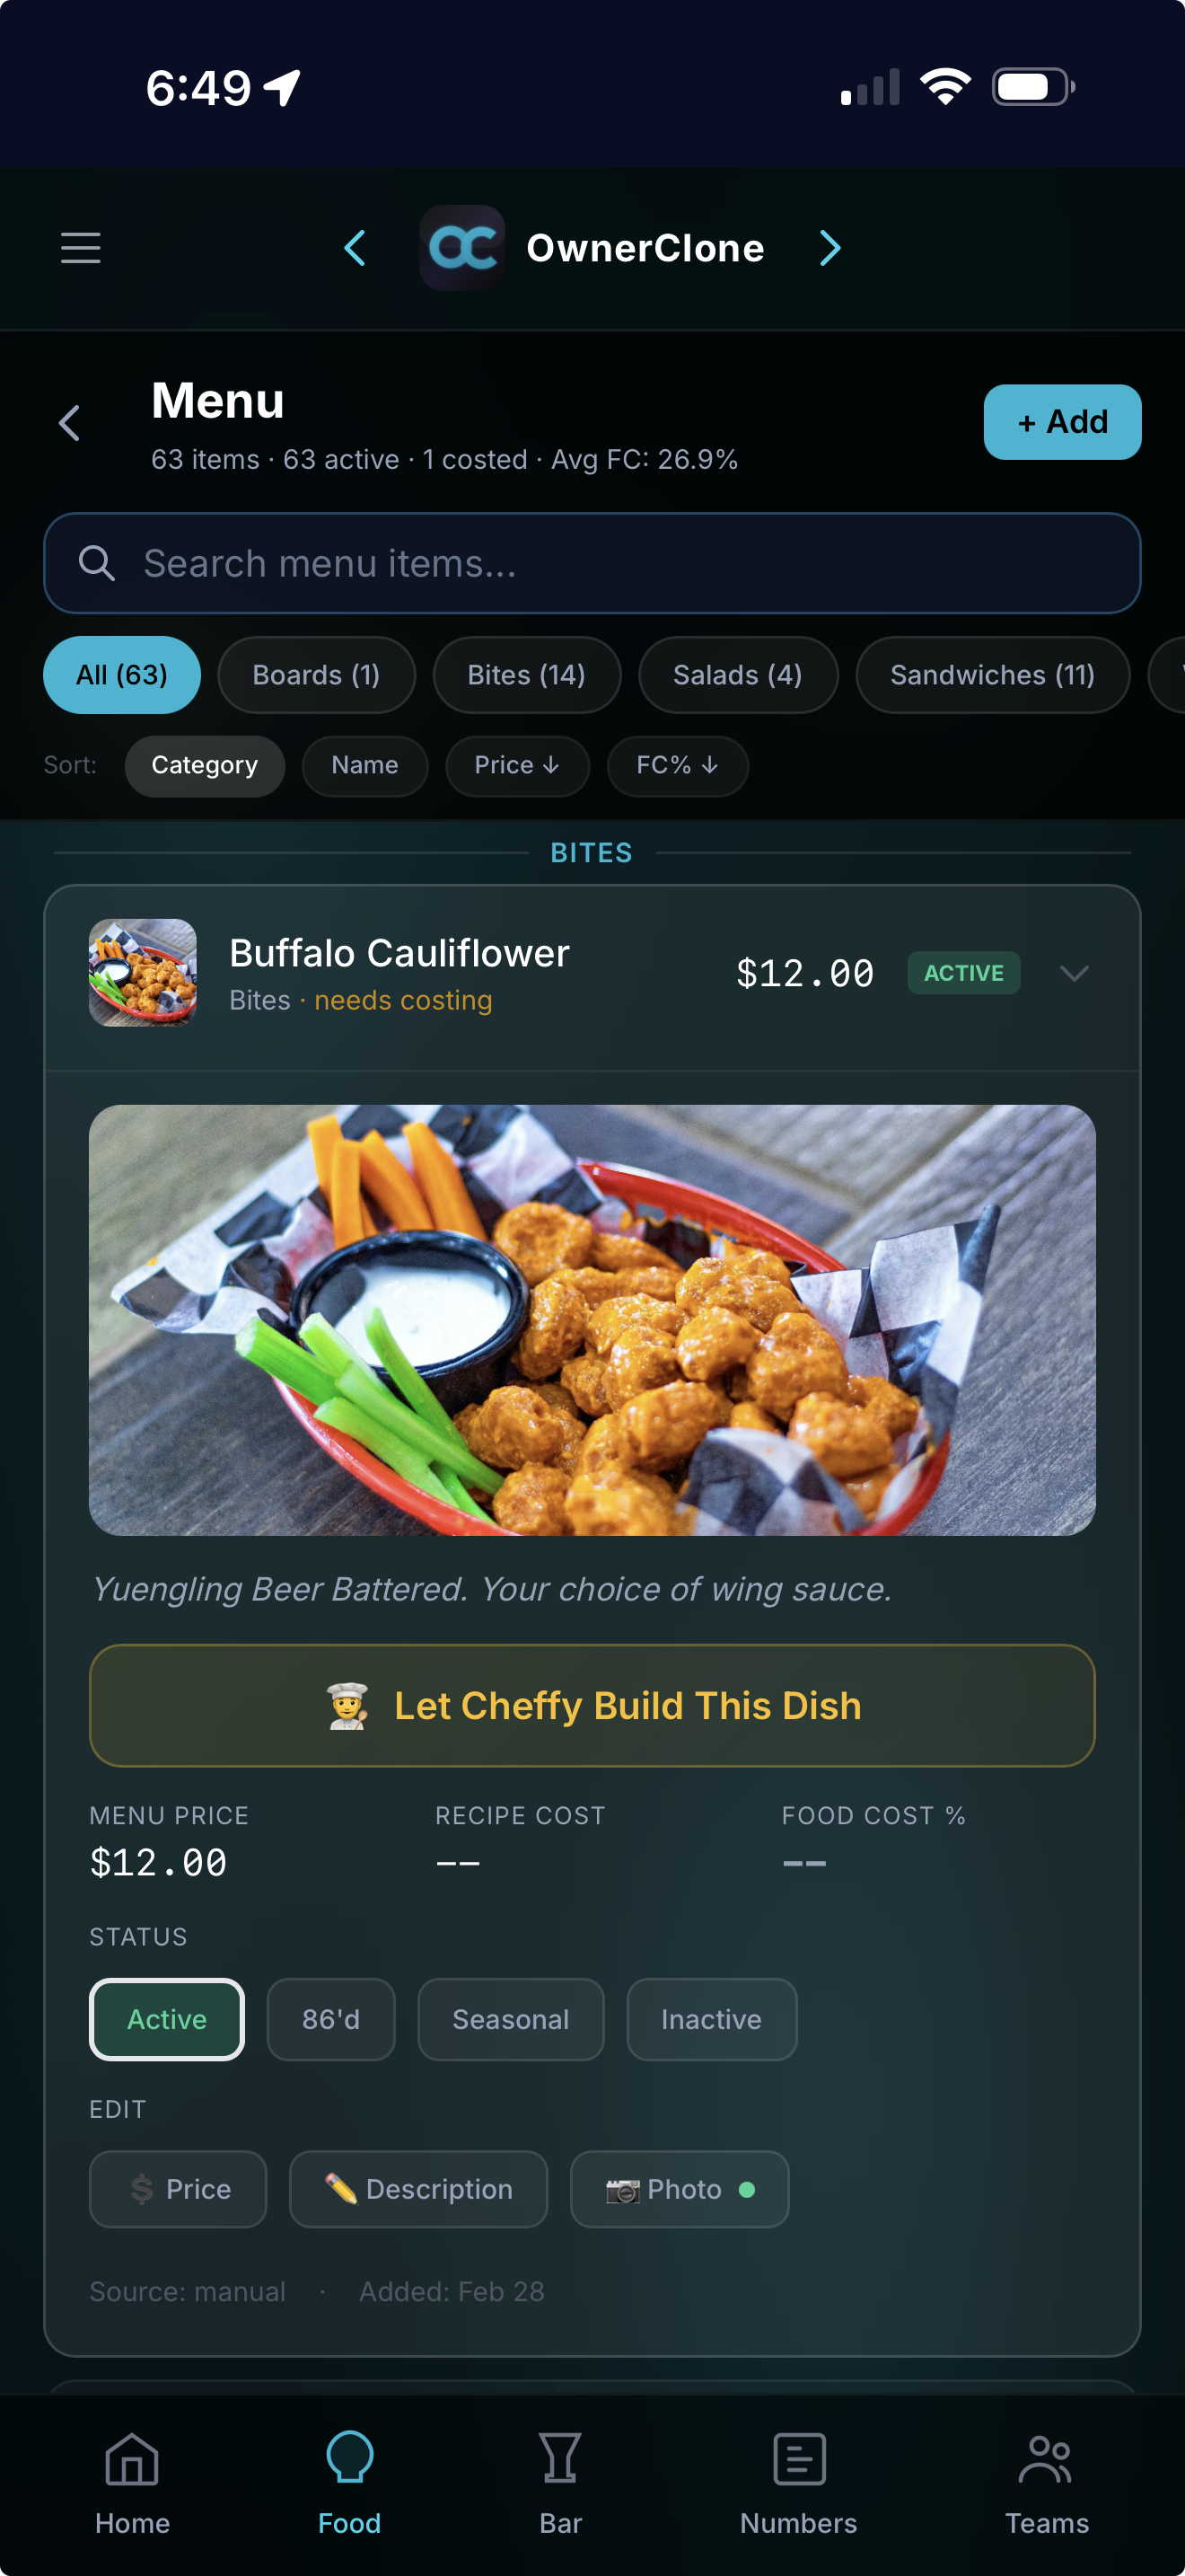The height and width of the screenshot is (2576, 1185).
Task: Sort by Price descending
Action: [516, 766]
